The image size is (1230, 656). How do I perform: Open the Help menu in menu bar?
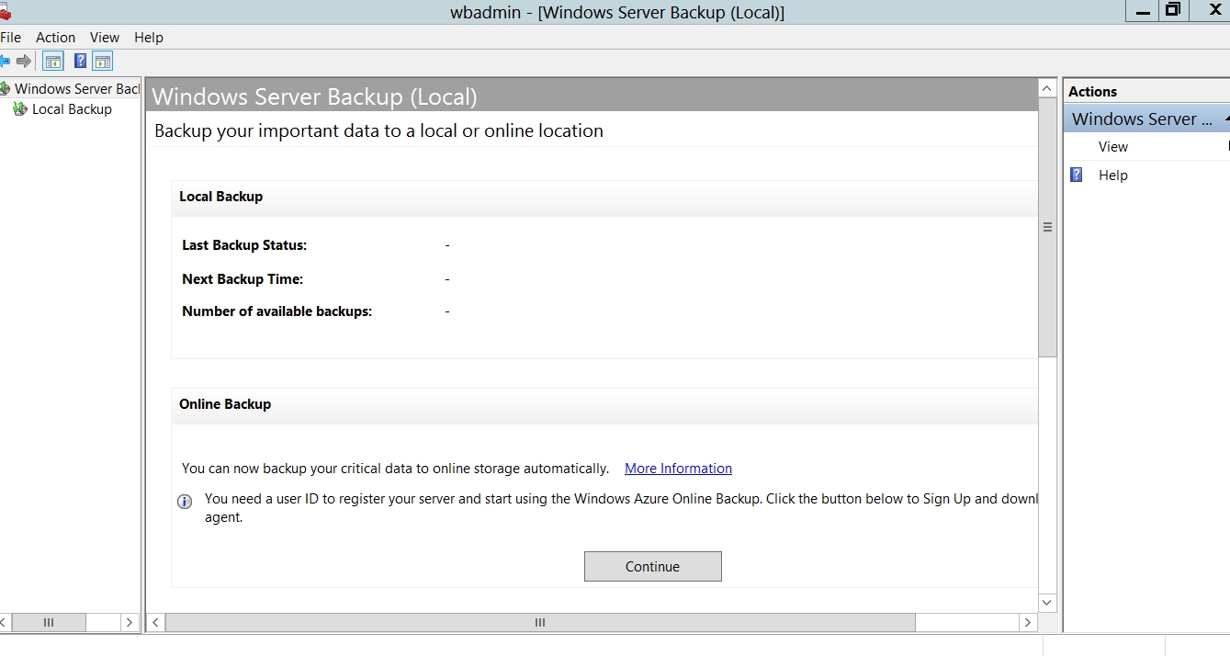pos(148,38)
